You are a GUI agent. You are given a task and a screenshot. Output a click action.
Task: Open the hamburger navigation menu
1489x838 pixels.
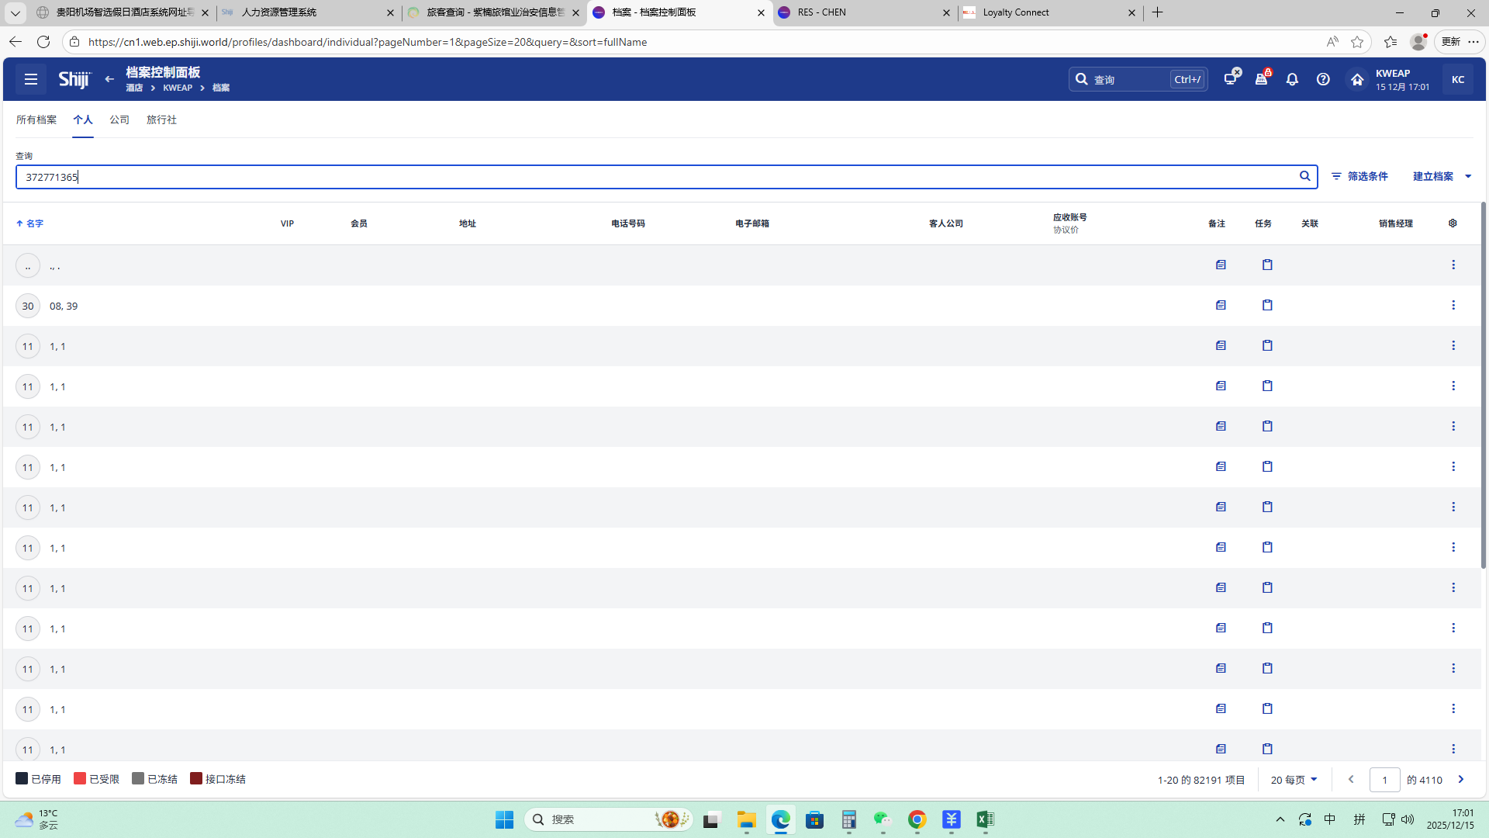[x=31, y=79]
